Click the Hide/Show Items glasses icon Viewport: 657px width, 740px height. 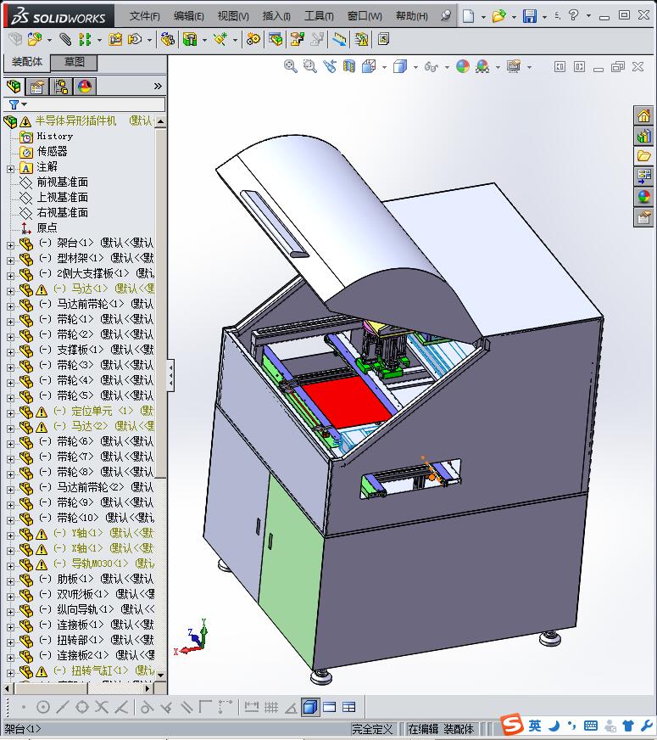point(431,66)
